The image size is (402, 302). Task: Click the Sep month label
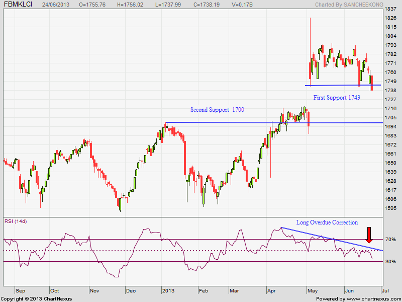pos(20,291)
